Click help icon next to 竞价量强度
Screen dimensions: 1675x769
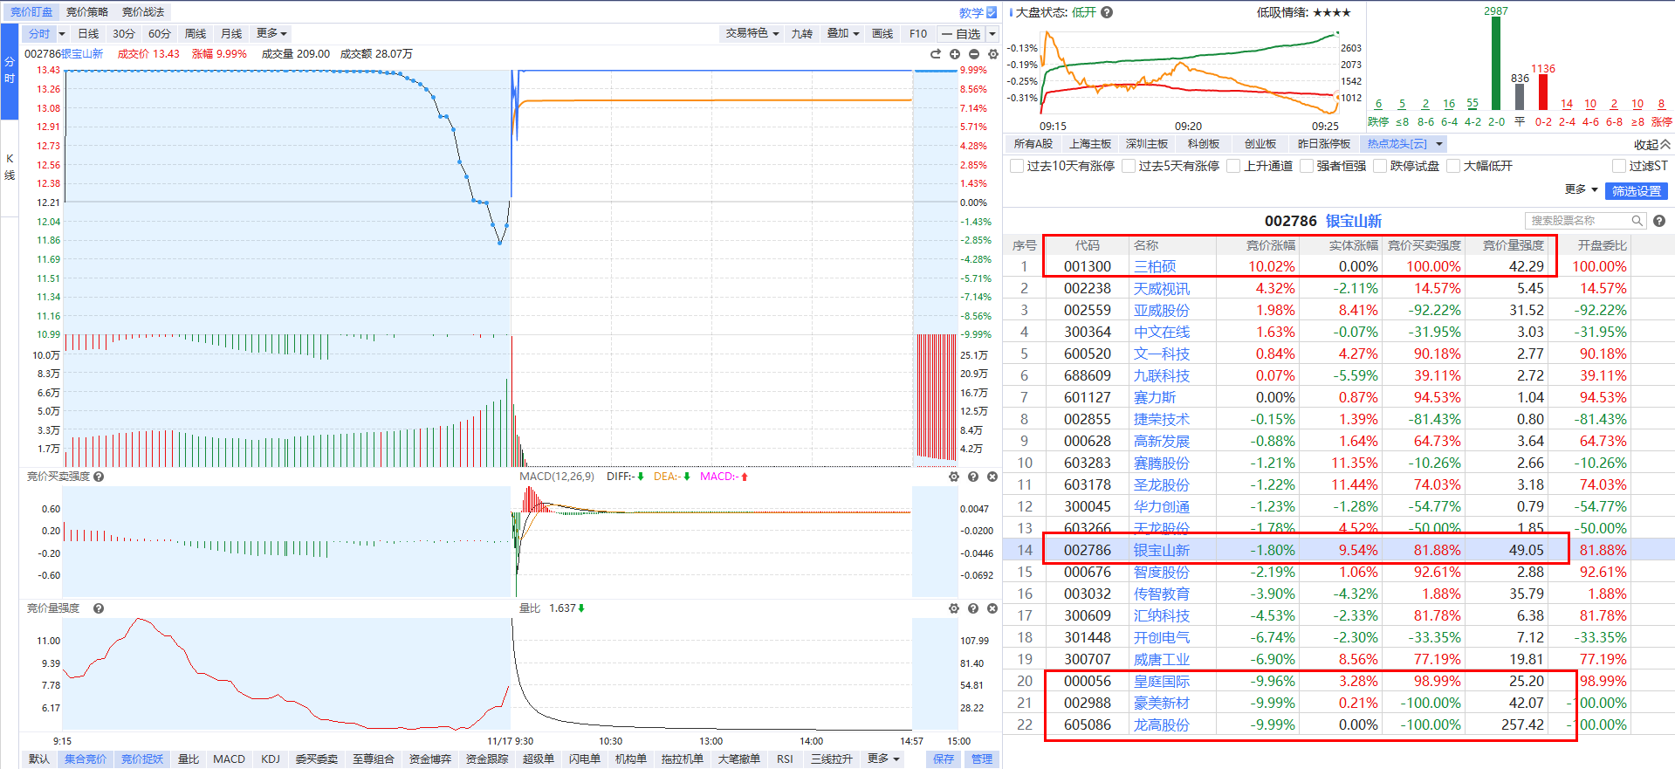(99, 608)
